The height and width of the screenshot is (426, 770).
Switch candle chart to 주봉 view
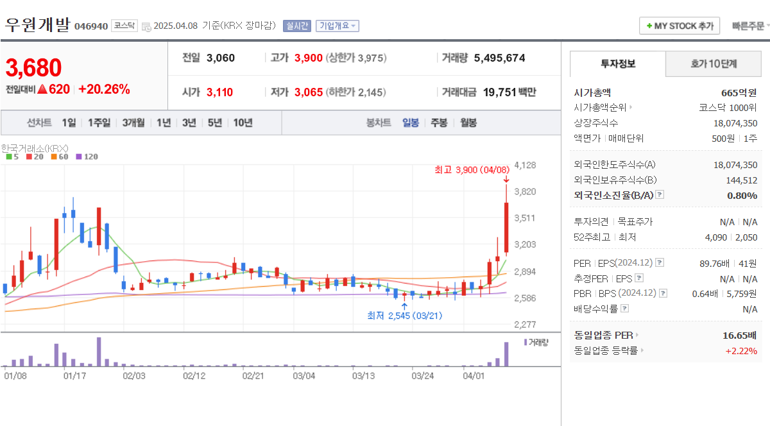click(x=439, y=123)
